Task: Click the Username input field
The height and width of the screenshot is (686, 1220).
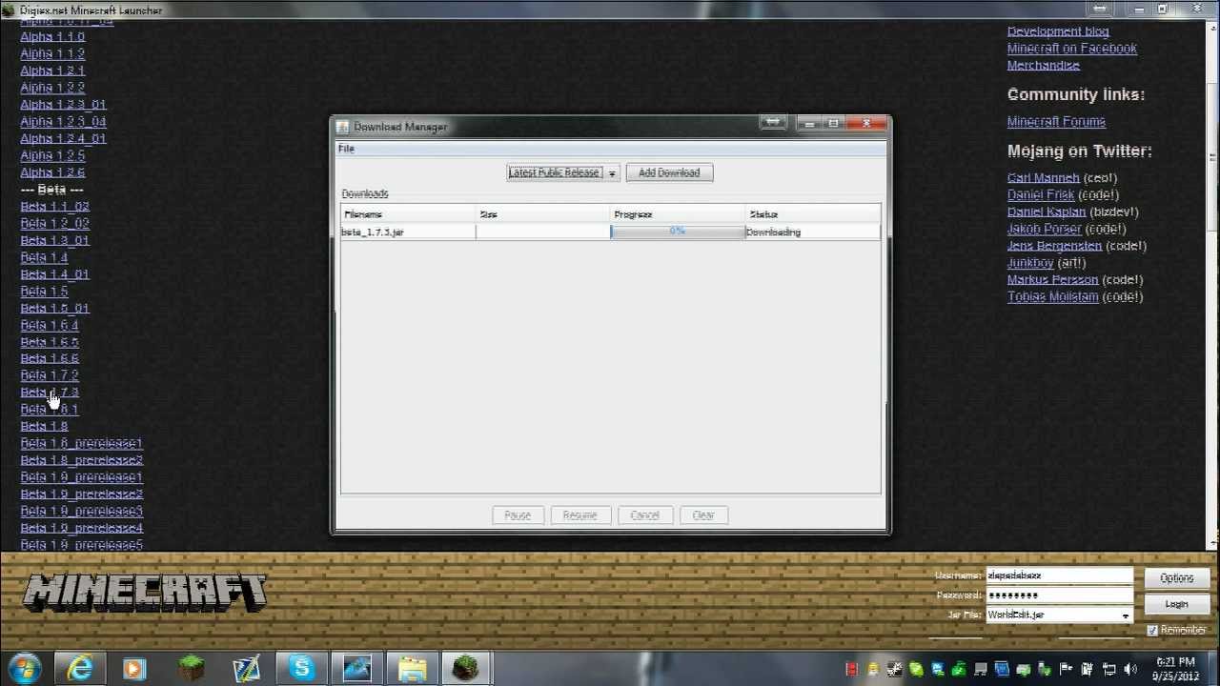Action: click(1059, 575)
